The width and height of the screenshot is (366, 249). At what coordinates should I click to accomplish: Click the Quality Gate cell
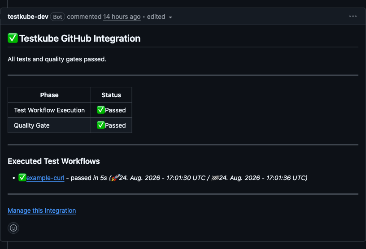coord(49,125)
